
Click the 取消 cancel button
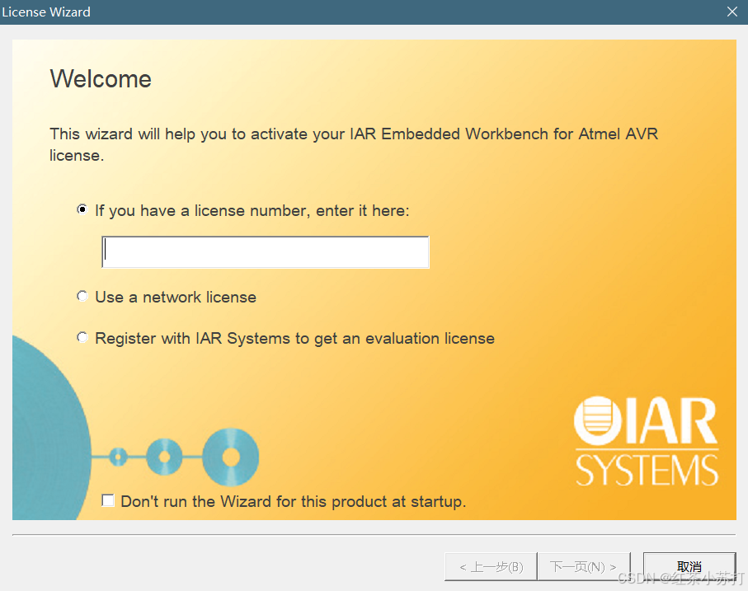coord(689,567)
